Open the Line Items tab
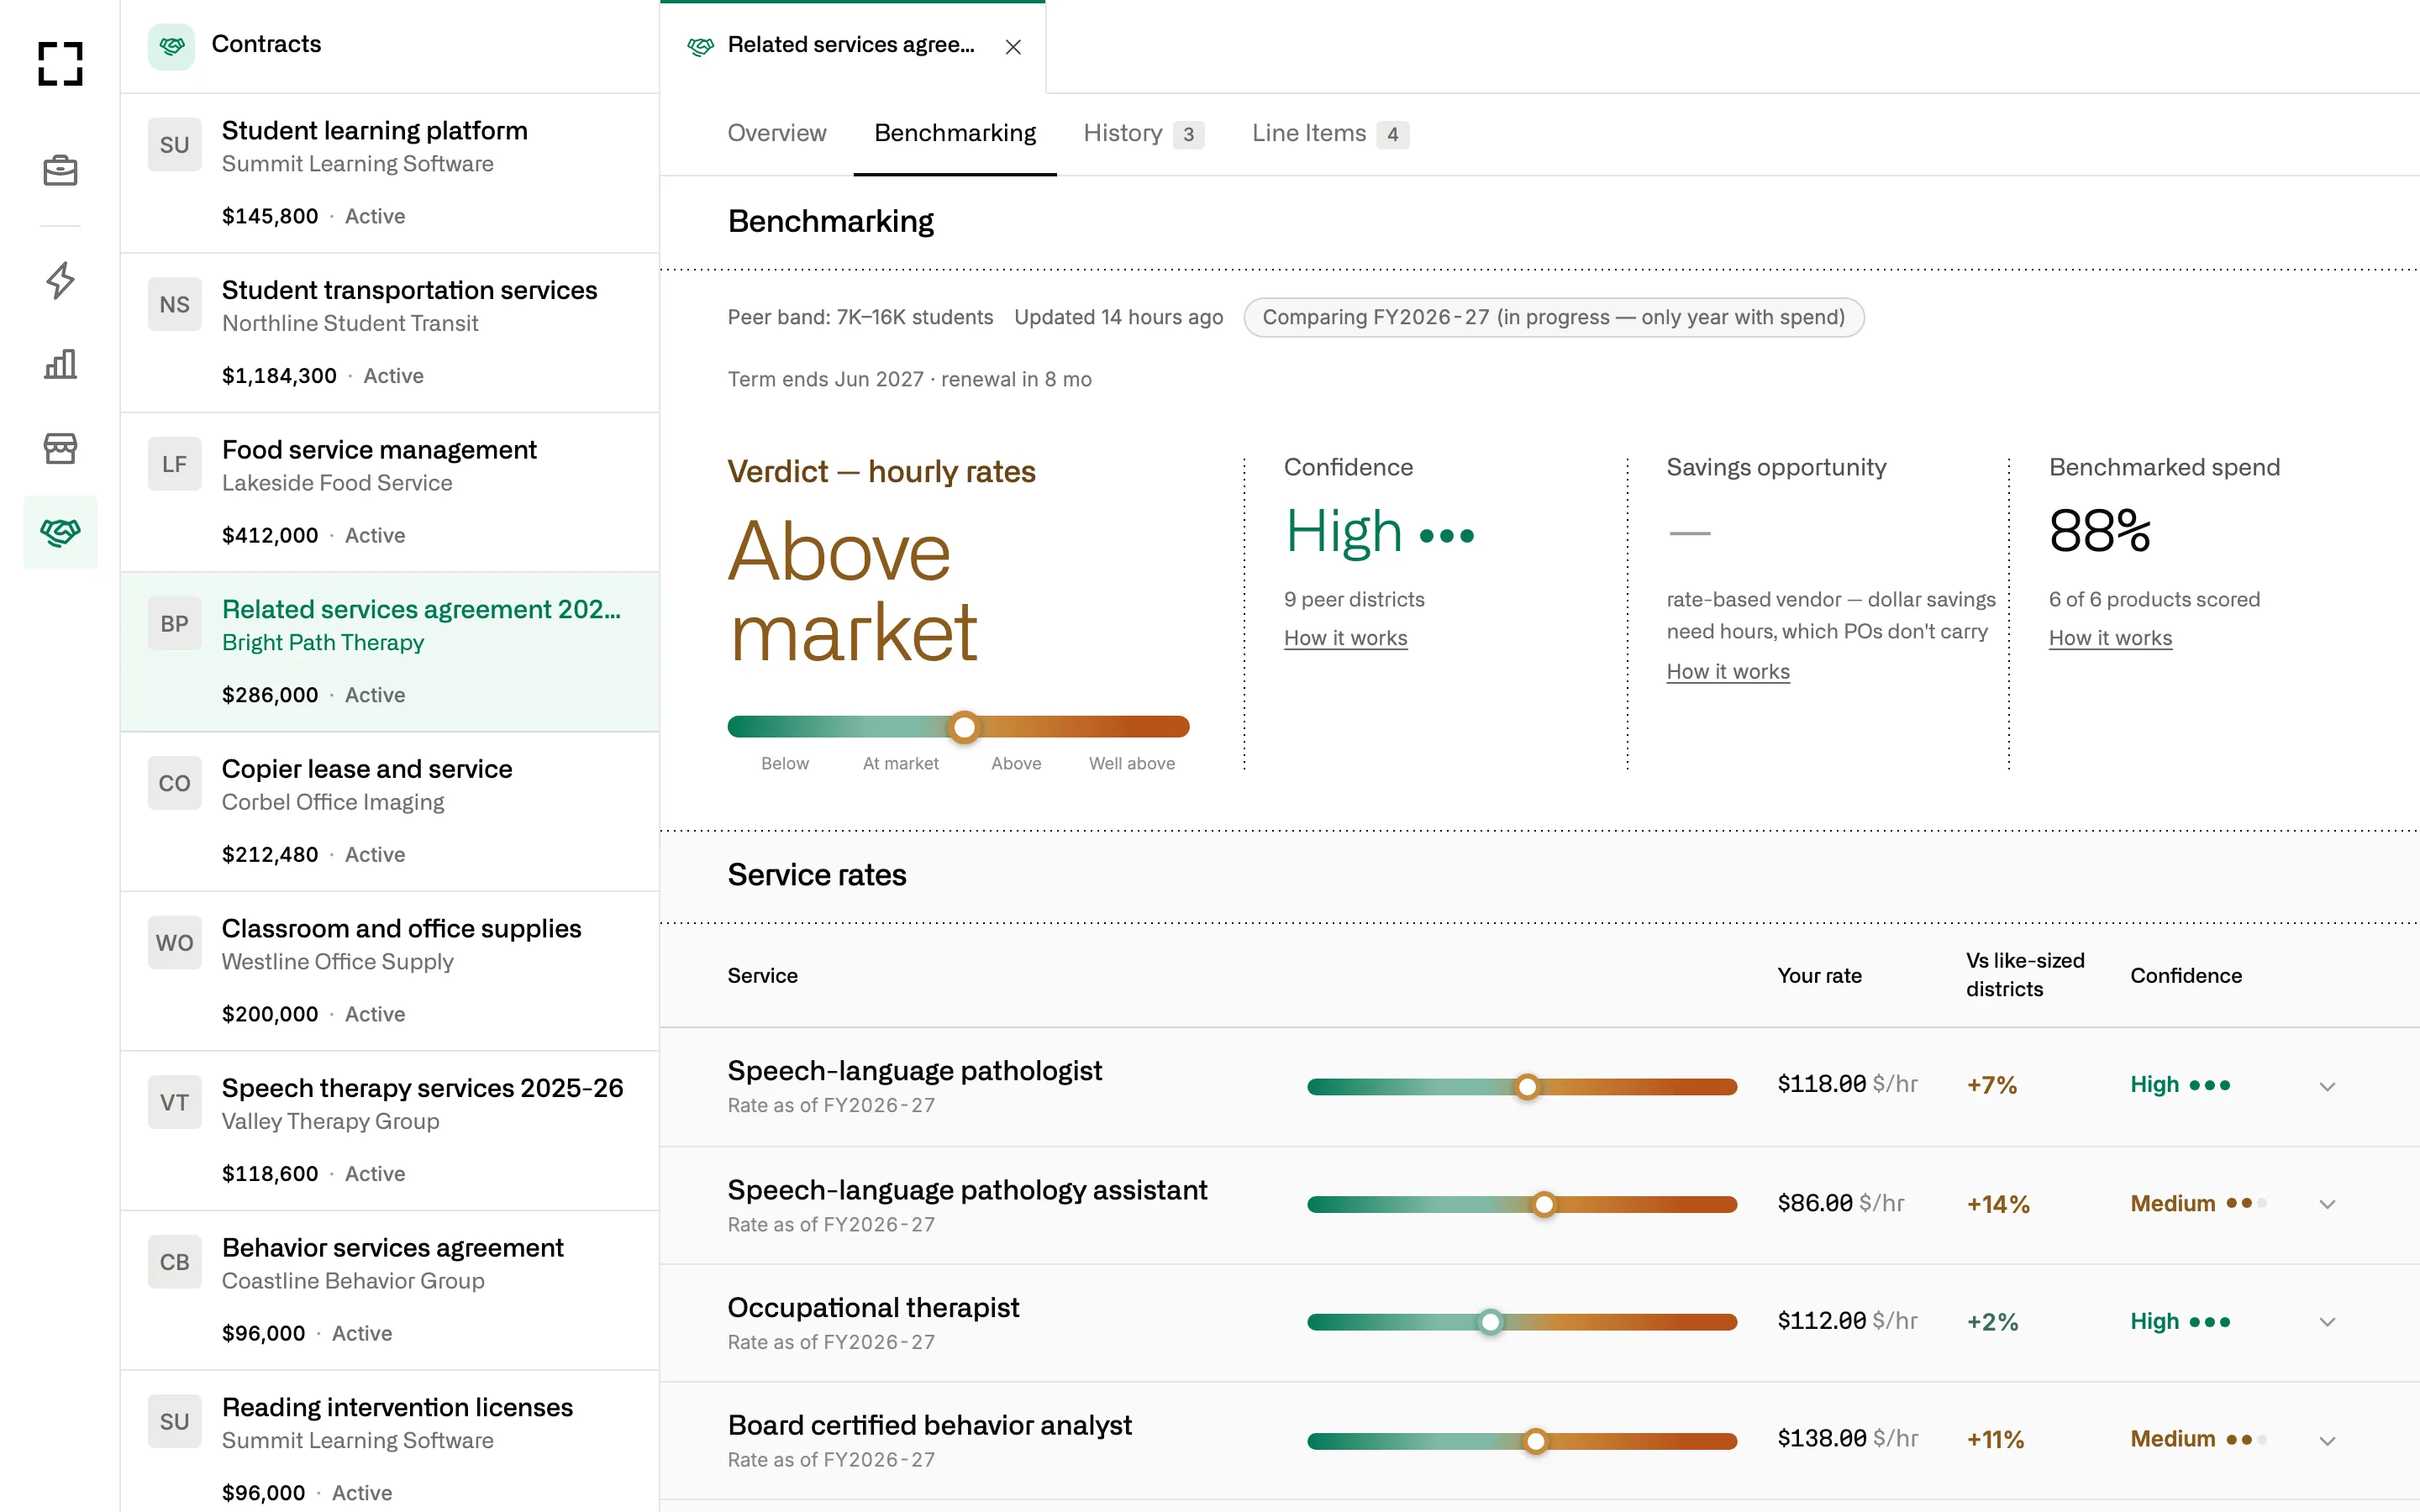Image resolution: width=2420 pixels, height=1512 pixels. click(1330, 133)
